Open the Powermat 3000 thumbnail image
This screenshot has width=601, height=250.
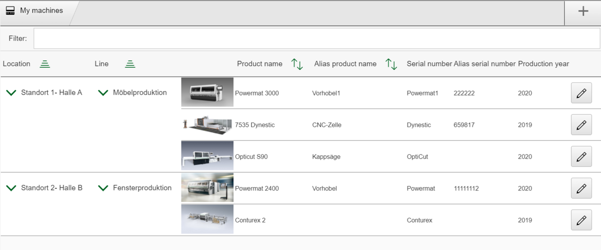(207, 92)
